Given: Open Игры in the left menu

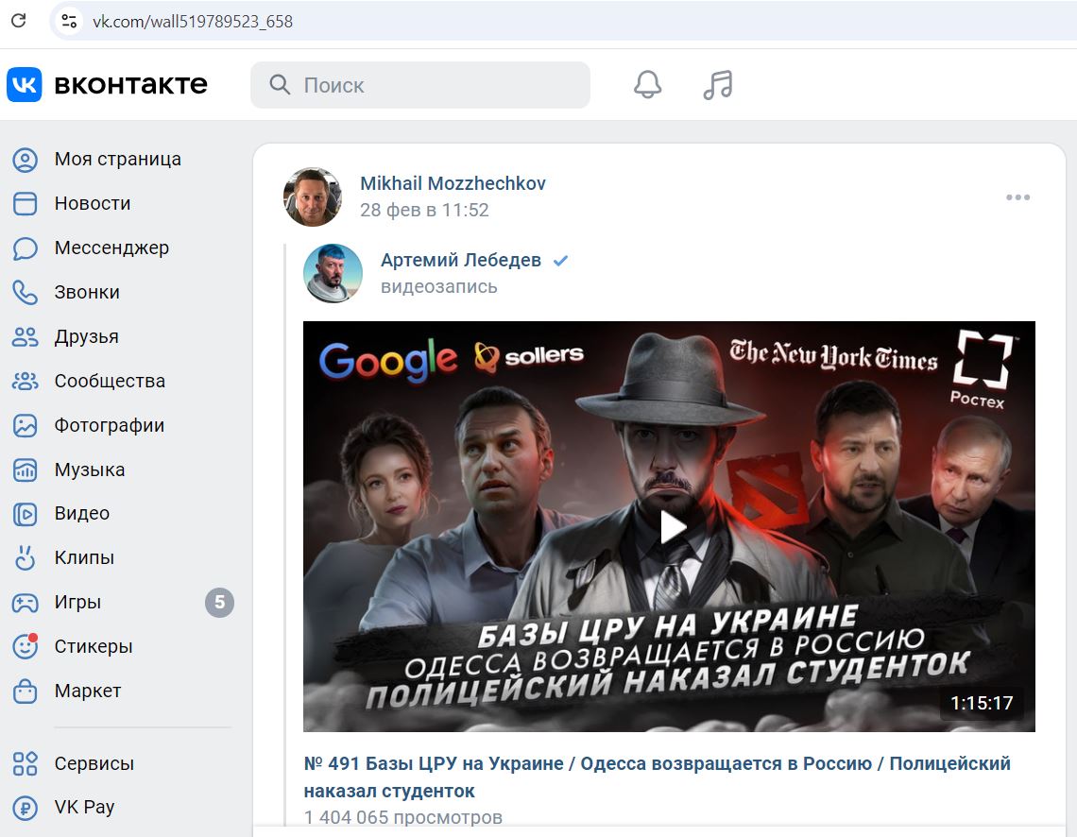Looking at the screenshot, I should pyautogui.click(x=78, y=602).
